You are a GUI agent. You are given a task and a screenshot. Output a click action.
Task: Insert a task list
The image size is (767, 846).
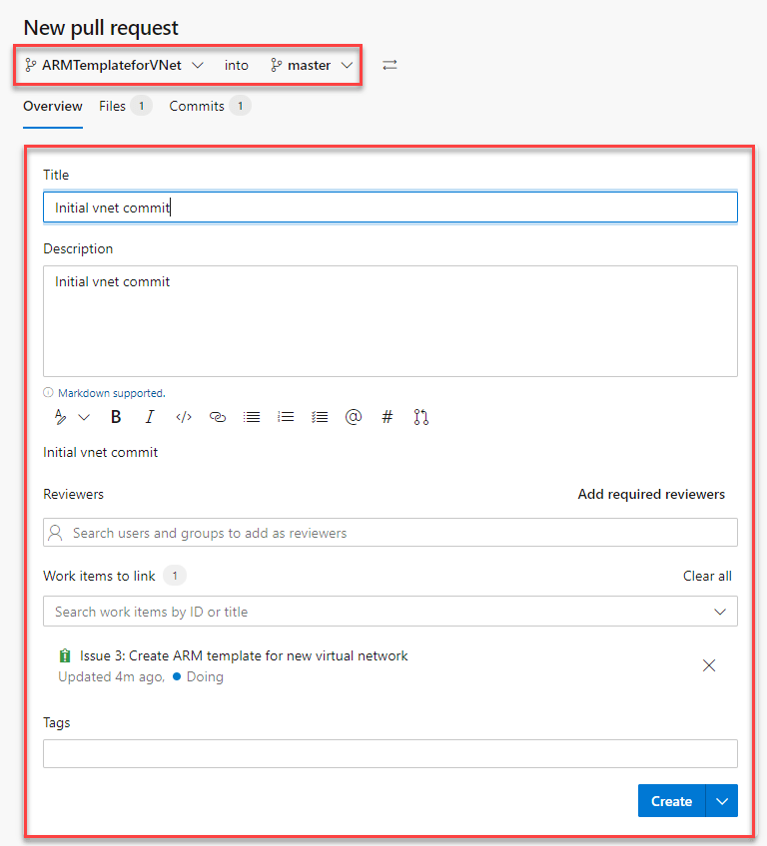320,417
